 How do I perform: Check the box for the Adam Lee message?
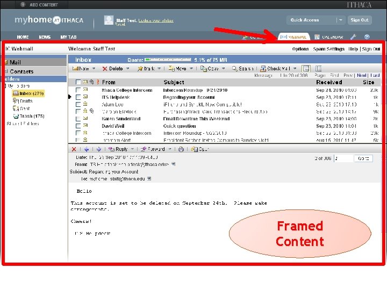(78, 104)
